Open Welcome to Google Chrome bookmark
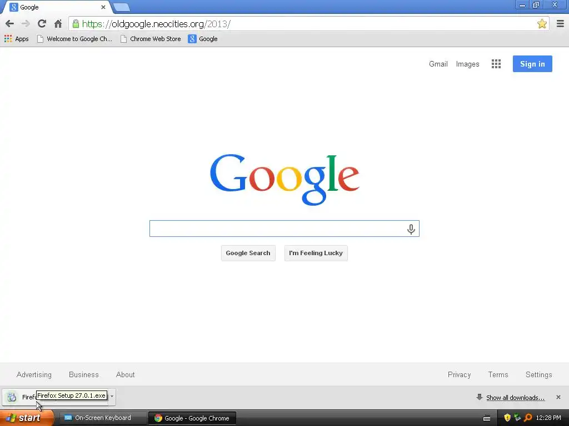Screen dimensions: 569x426 [x=75, y=39]
